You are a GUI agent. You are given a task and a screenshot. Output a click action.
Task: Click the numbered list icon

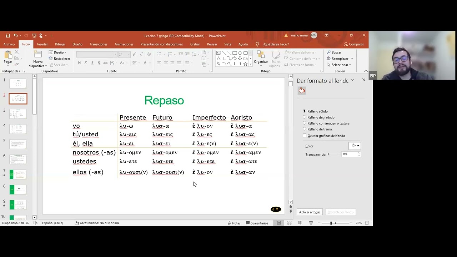[170, 54]
